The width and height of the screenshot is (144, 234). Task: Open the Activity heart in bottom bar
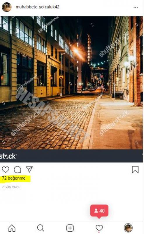(x=99, y=228)
